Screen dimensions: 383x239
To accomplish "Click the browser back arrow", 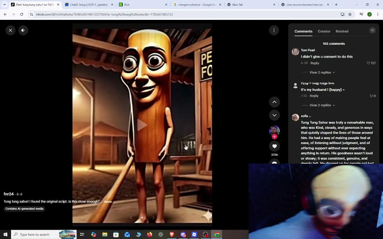I will coord(5,14).
